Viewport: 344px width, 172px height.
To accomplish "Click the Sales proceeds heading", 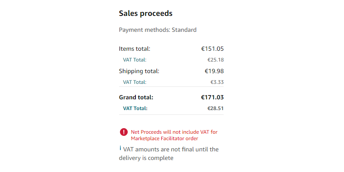I will click(x=145, y=13).
